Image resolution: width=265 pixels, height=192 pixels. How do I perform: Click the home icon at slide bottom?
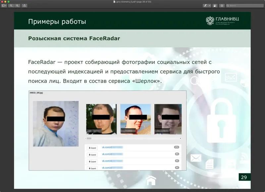(151, 180)
